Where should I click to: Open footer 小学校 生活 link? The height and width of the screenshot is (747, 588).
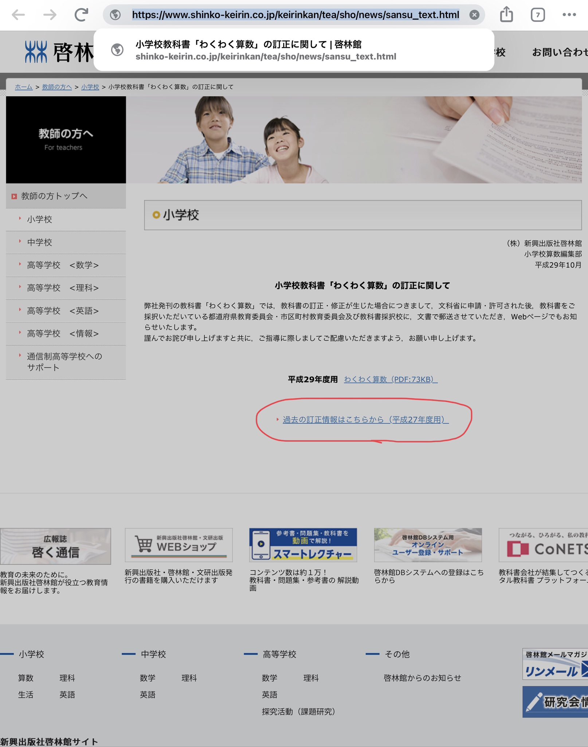pyautogui.click(x=26, y=695)
